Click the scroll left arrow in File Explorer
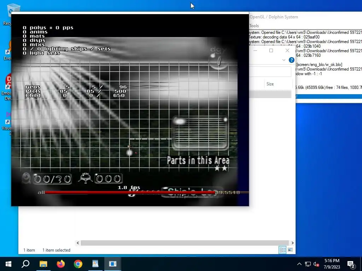The height and width of the screenshot is (271, 362). pos(78,243)
